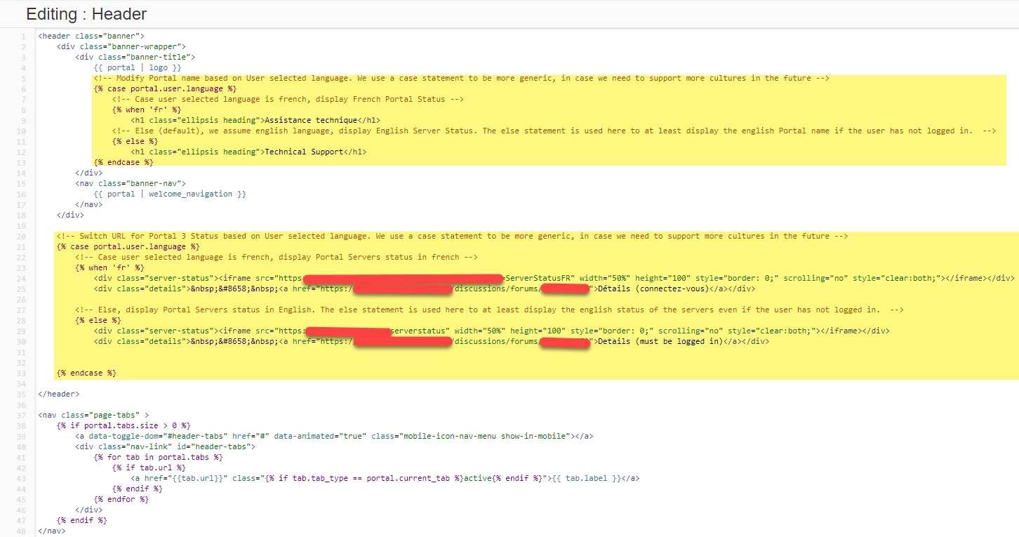1019x537 pixels.
Task: Click the "Details (must be logged in)" link text
Action: 659,341
